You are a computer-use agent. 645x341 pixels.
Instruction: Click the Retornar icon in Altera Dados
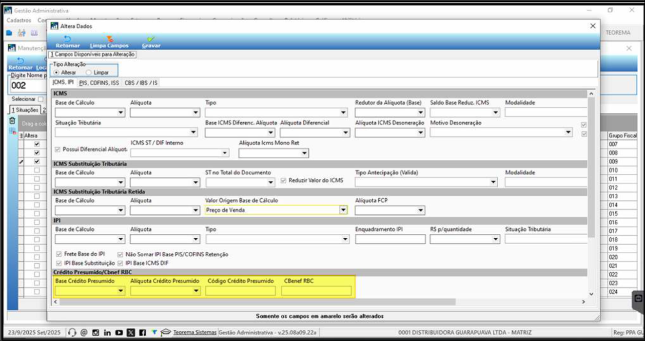[x=67, y=39]
